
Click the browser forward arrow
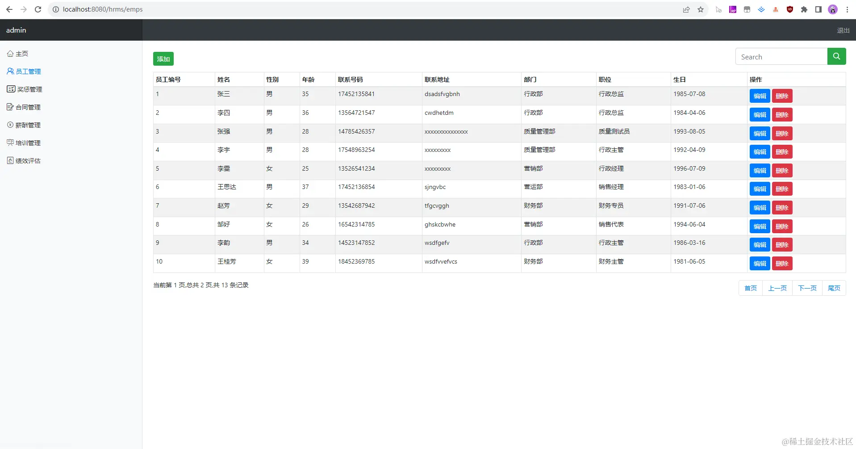click(24, 9)
